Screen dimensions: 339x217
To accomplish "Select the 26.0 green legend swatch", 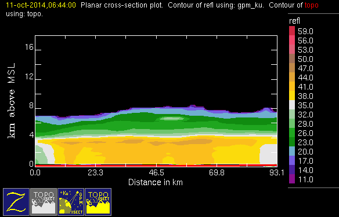I will (x=292, y=133).
